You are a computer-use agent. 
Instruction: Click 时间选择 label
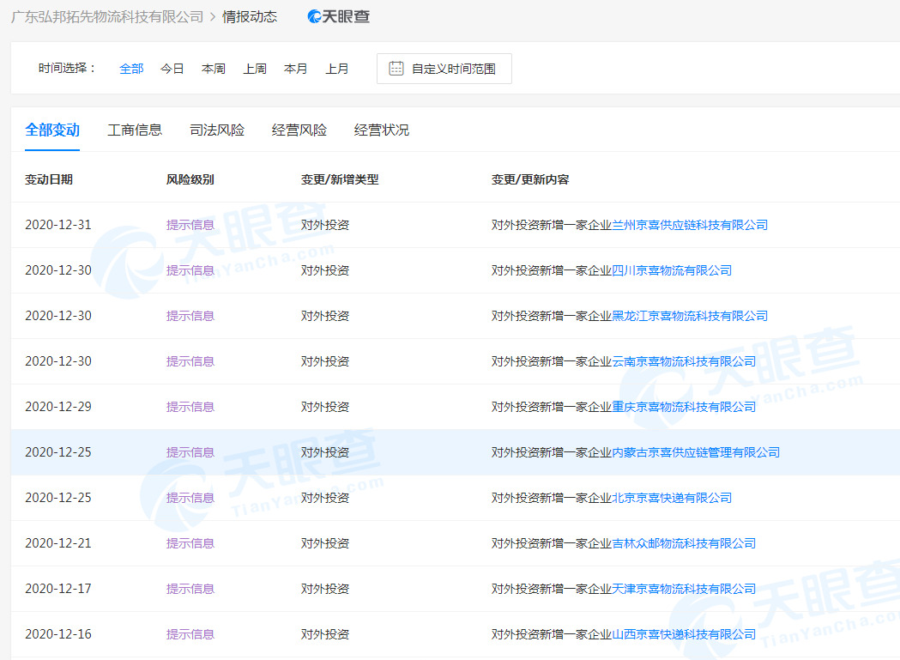[66, 69]
